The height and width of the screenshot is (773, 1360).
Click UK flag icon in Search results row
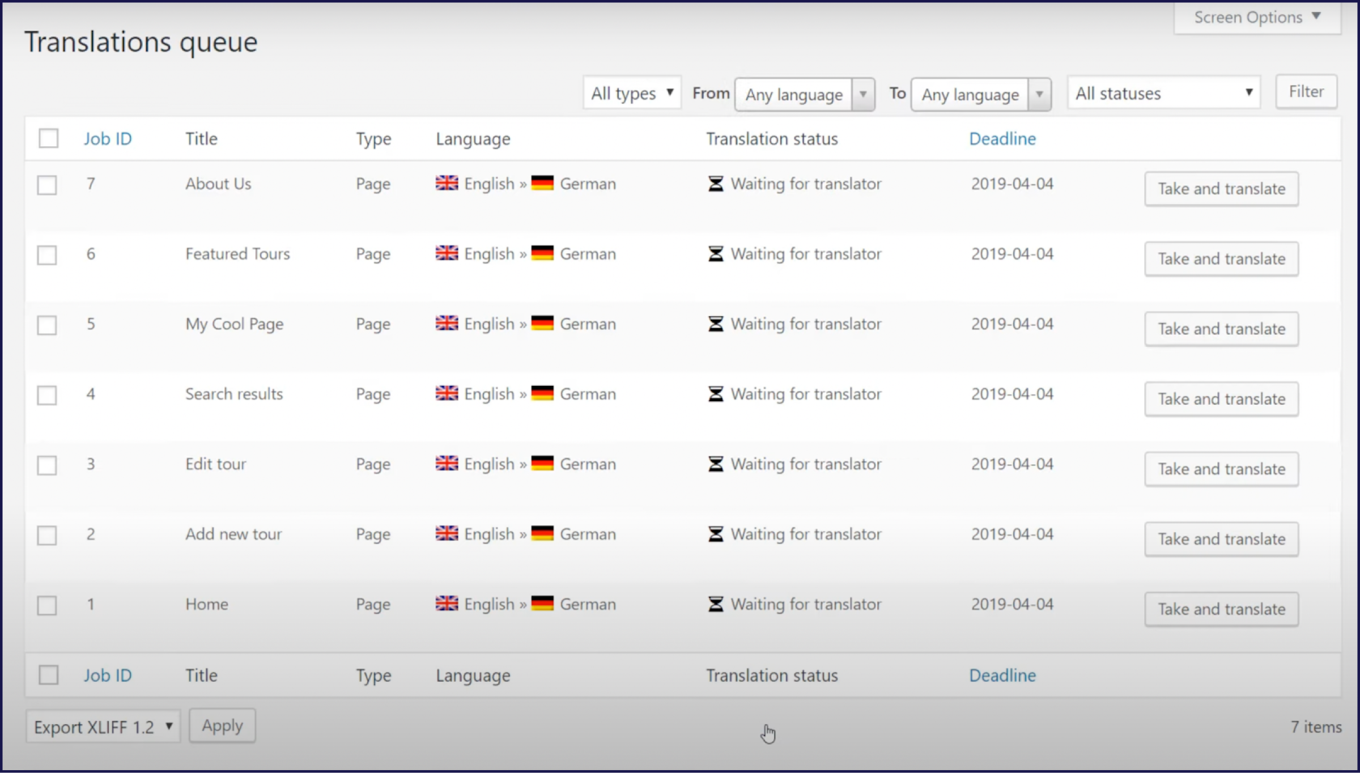point(447,393)
